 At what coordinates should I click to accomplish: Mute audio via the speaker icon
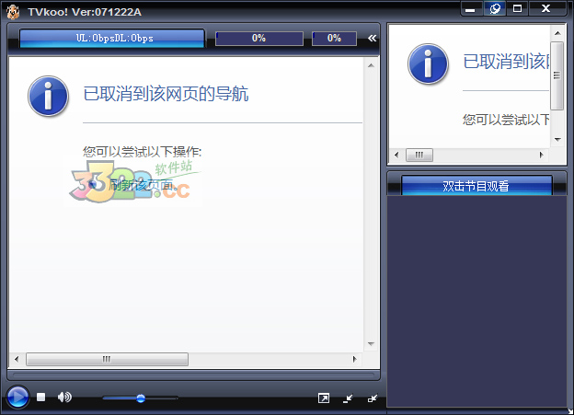coord(64,397)
